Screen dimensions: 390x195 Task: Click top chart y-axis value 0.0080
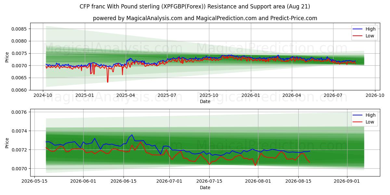coord(19,41)
